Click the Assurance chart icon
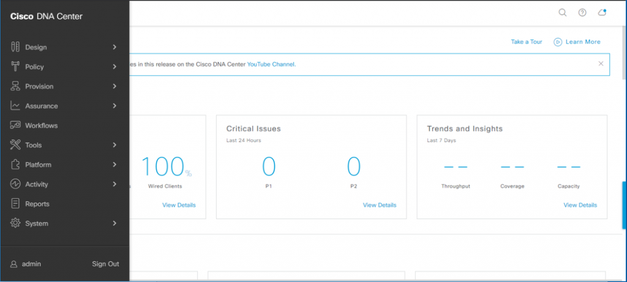Image resolution: width=627 pixels, height=282 pixels. click(15, 105)
